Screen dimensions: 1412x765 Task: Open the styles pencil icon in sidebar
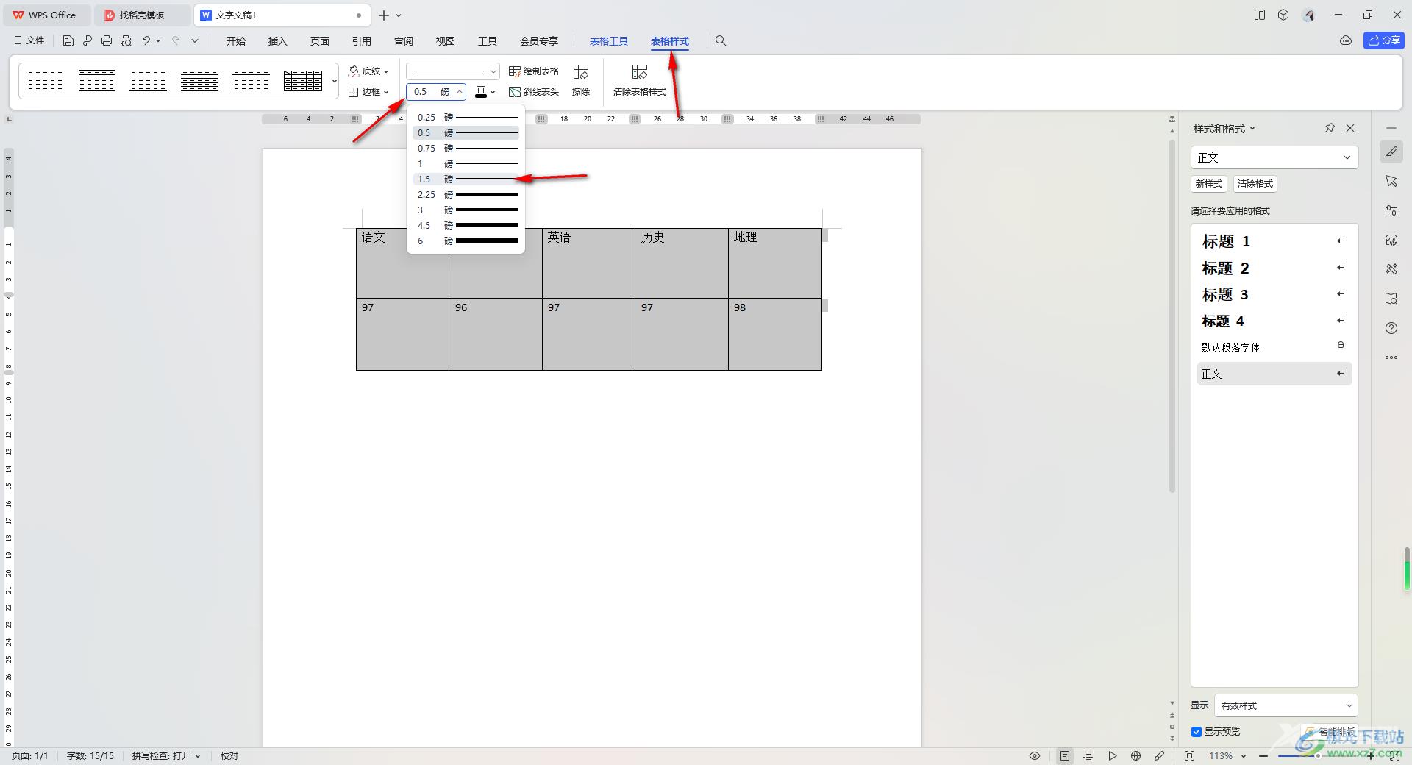pyautogui.click(x=1391, y=152)
